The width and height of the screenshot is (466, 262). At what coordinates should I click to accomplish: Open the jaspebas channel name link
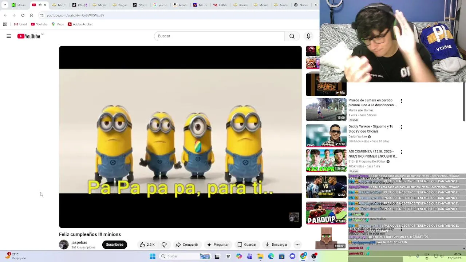79,242
